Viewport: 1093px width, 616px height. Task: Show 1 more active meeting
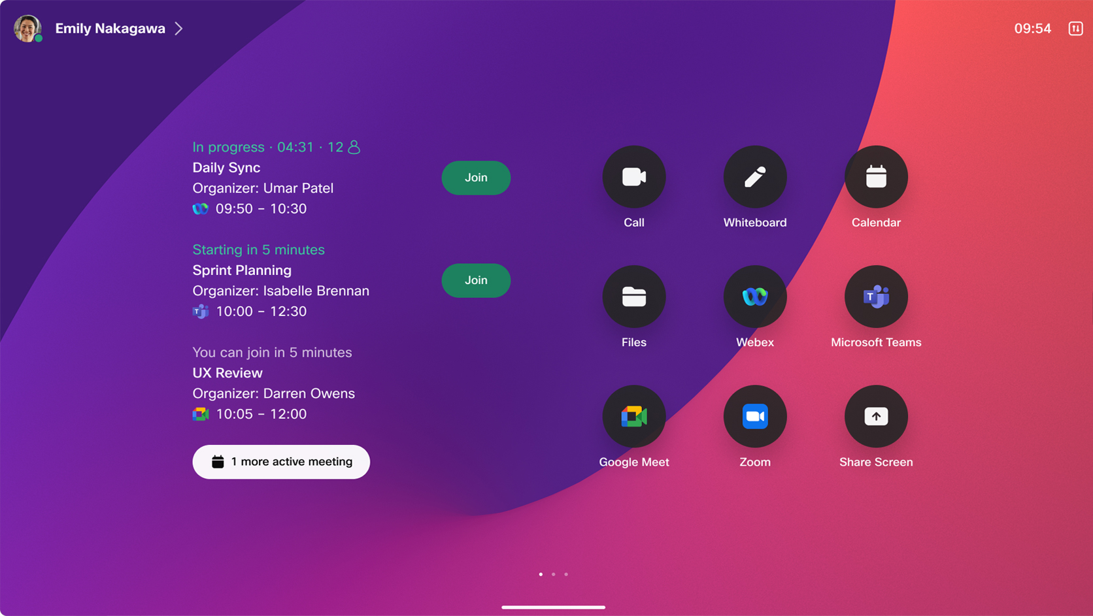(x=281, y=462)
